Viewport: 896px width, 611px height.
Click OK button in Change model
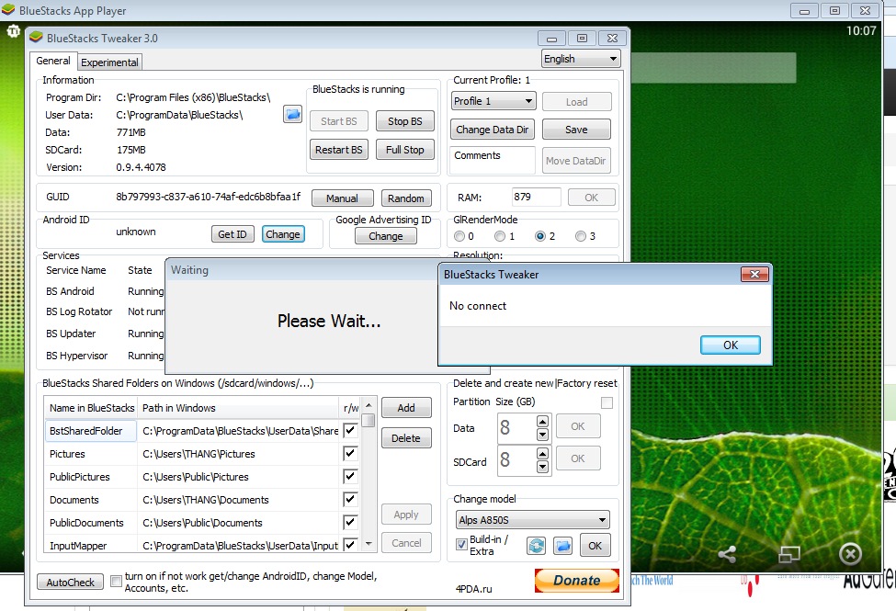coord(595,546)
